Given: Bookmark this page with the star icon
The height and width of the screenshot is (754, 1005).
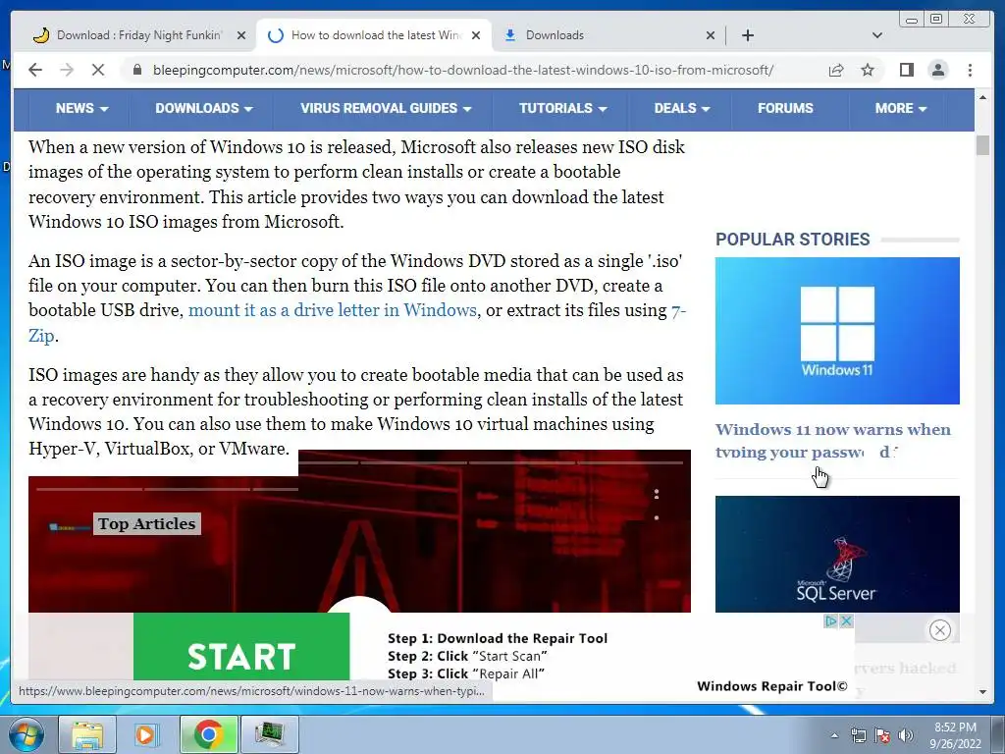Looking at the screenshot, I should (868, 70).
